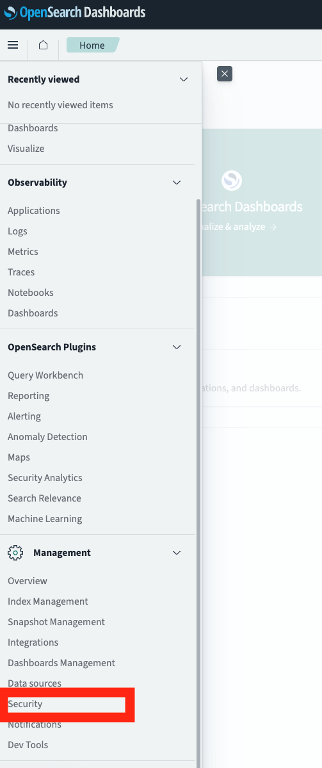Open Reporting plugin

tap(28, 396)
